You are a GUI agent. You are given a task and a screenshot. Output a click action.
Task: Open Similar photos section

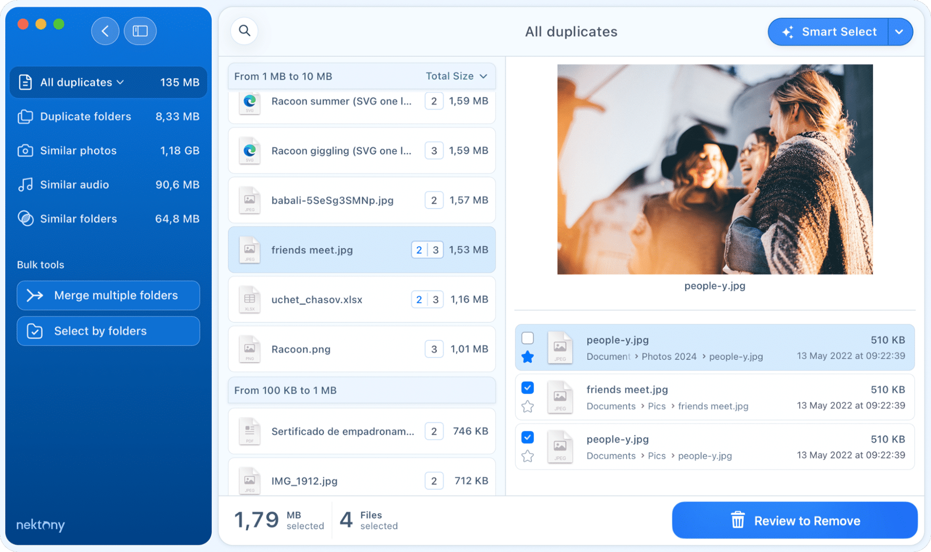coord(78,150)
